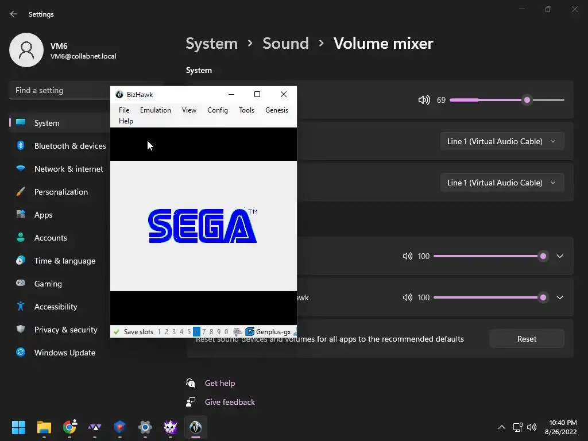The height and width of the screenshot is (441, 588).
Task: Click the BizHawk taskbar icon
Action: pos(195,427)
